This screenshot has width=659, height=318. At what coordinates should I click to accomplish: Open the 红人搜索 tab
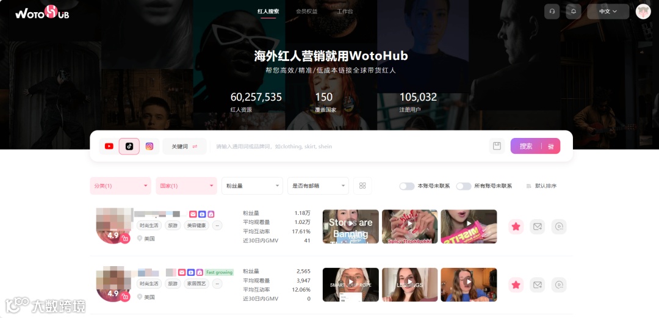click(x=268, y=12)
